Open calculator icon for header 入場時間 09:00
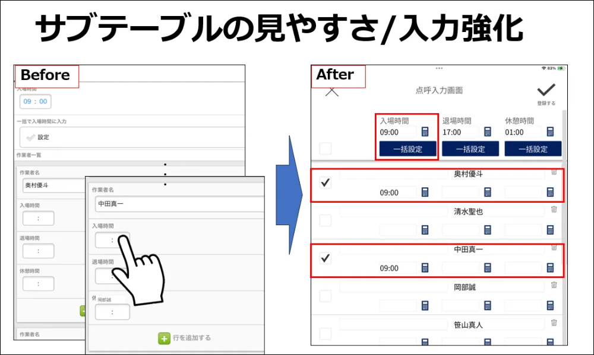The height and width of the screenshot is (355, 594). pos(425,132)
